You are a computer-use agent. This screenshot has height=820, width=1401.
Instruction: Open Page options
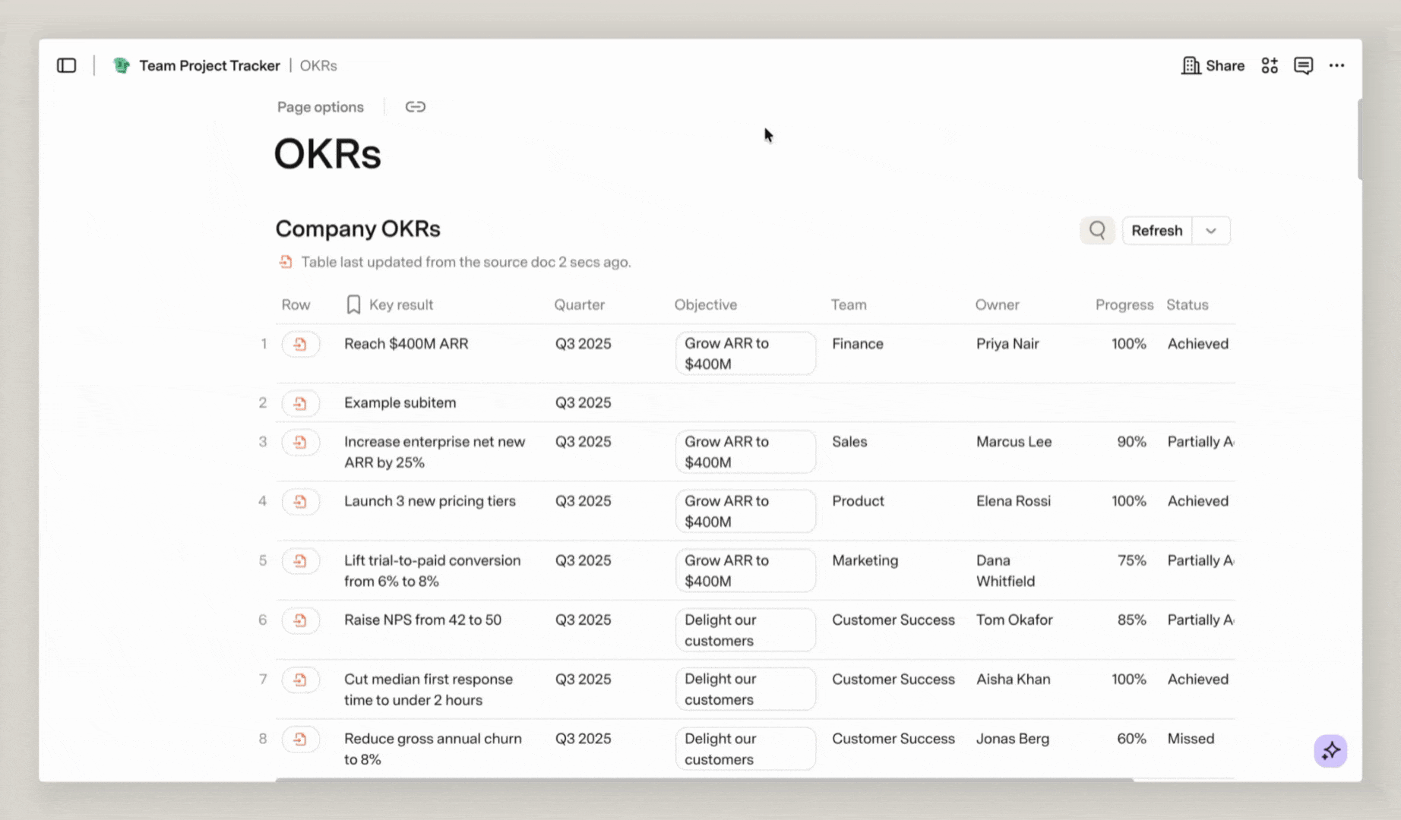(320, 107)
